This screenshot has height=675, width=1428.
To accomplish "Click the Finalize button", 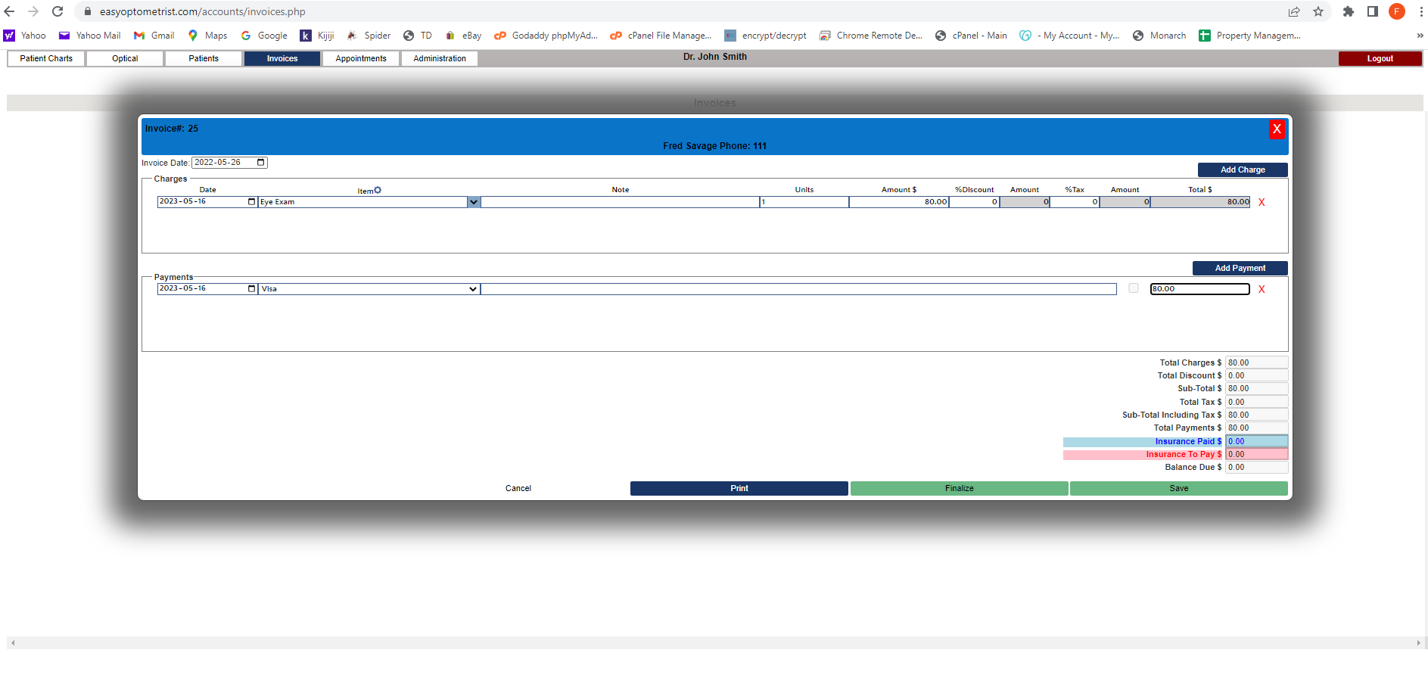I will pos(960,488).
